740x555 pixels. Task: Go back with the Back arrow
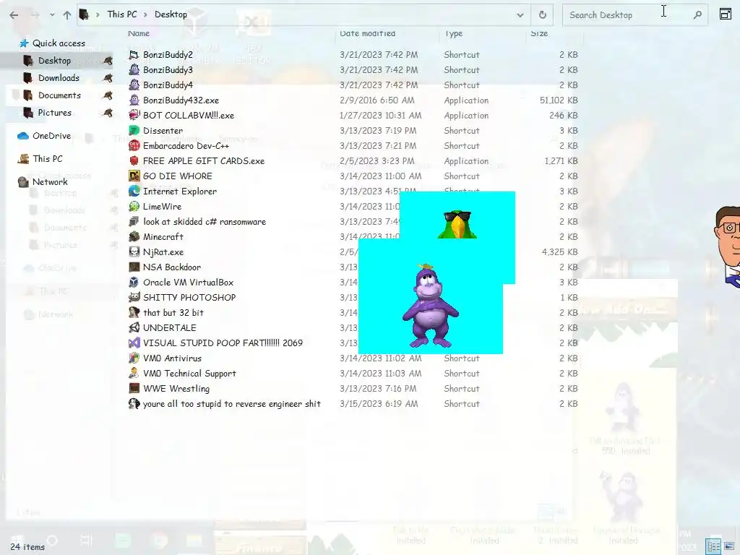pos(14,15)
